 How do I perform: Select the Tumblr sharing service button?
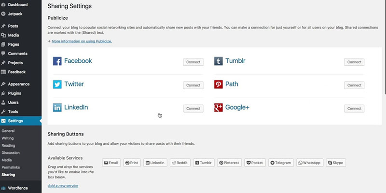click(x=204, y=163)
